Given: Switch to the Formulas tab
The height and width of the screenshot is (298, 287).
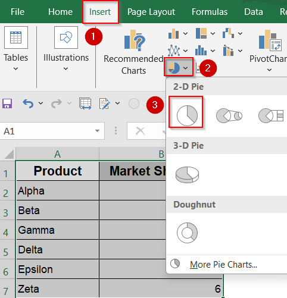Looking at the screenshot, I should point(210,12).
